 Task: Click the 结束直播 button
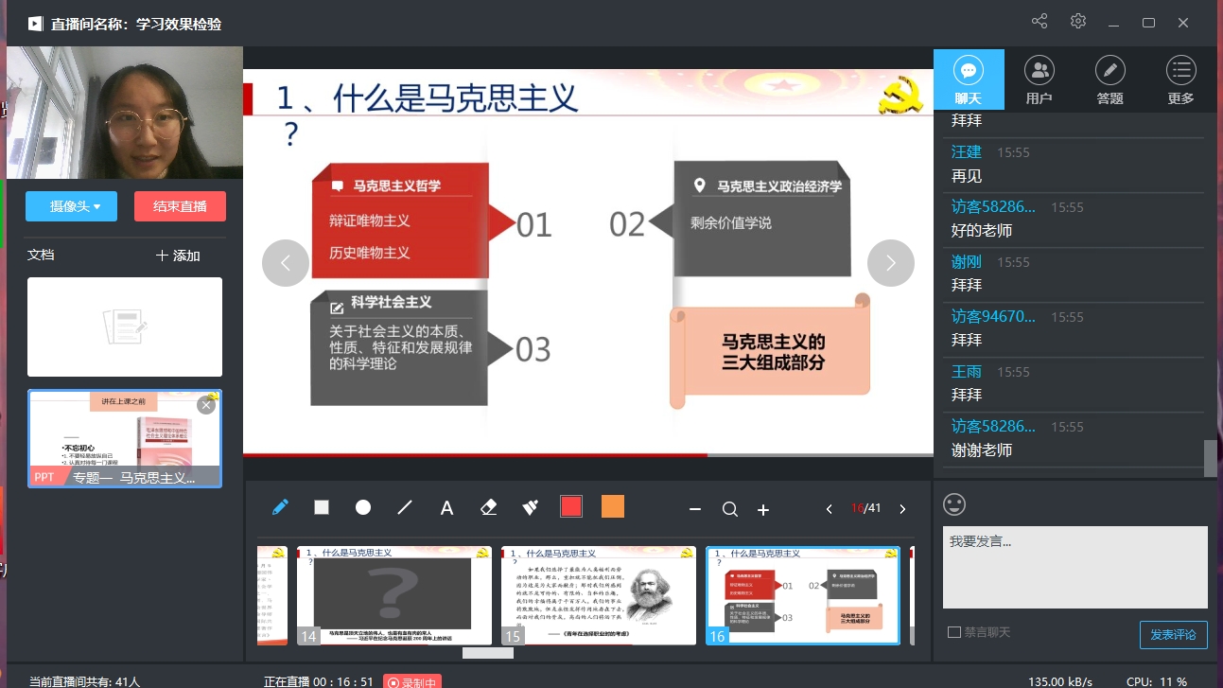coord(180,206)
